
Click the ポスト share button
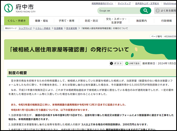click(x=116, y=63)
